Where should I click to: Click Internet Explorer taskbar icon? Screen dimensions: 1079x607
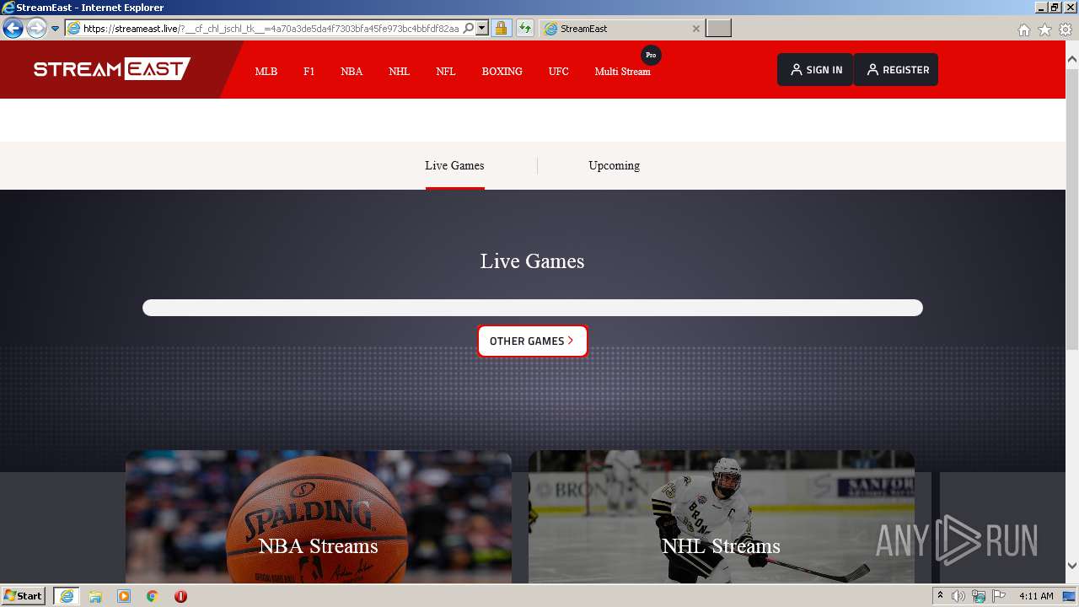[x=66, y=596]
